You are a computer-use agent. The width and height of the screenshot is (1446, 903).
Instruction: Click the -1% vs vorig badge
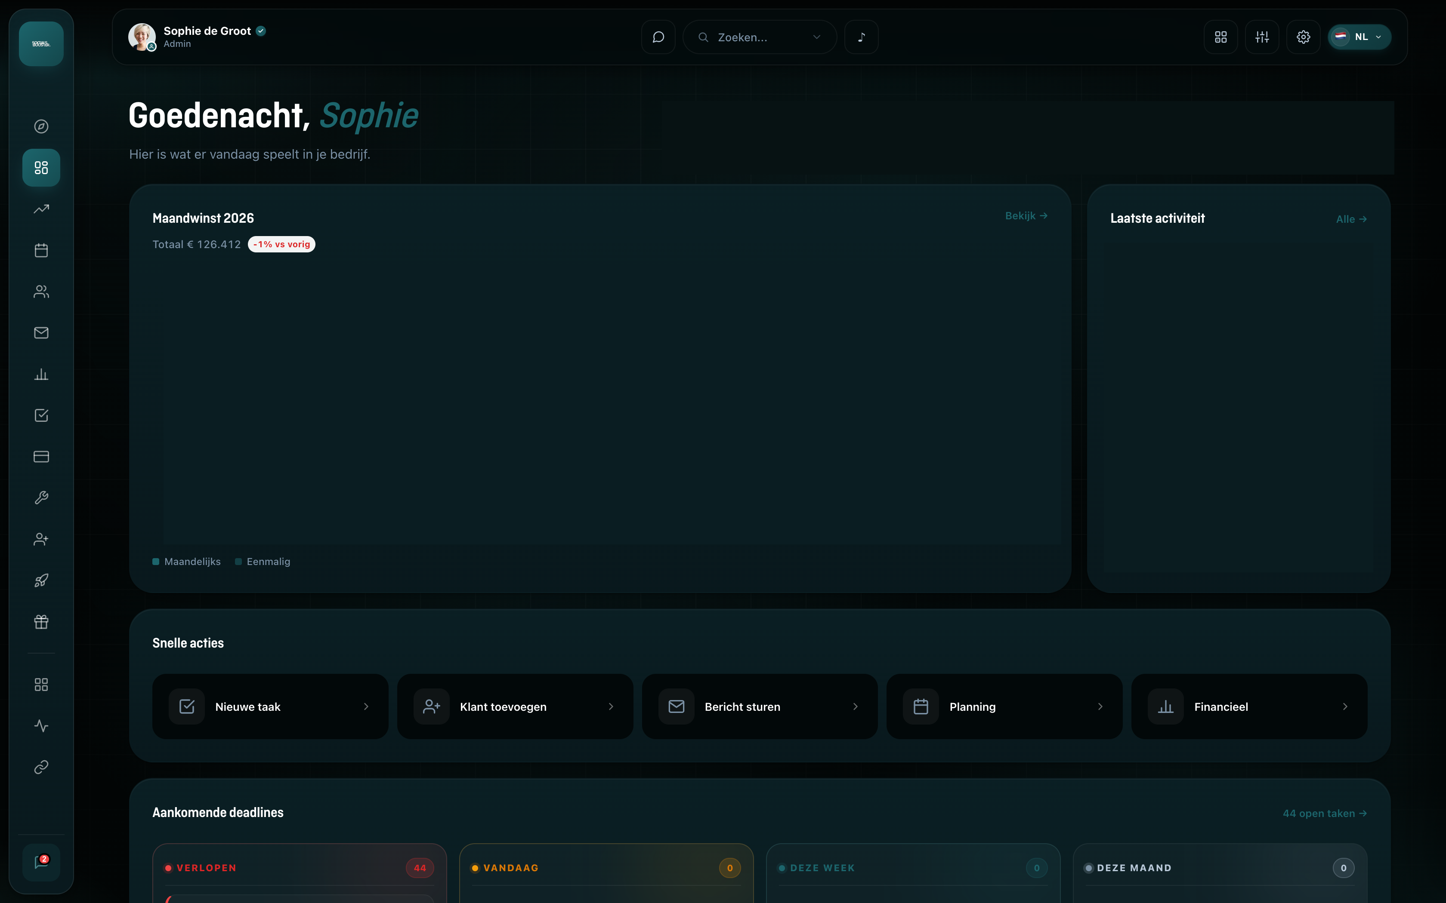point(281,244)
